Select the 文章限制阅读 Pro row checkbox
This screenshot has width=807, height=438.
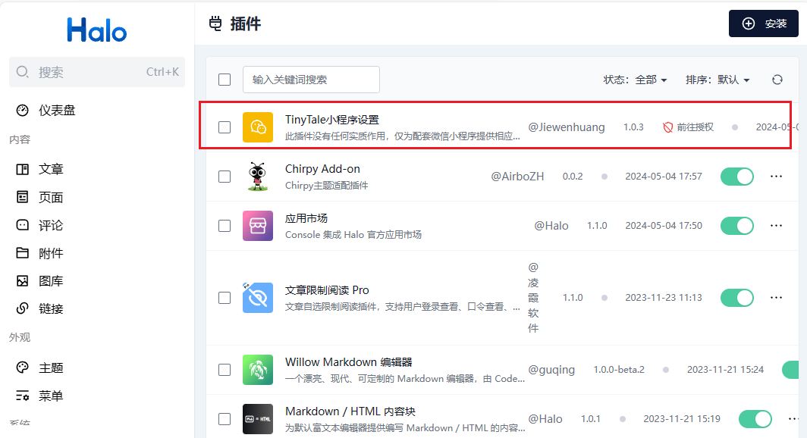(225, 298)
